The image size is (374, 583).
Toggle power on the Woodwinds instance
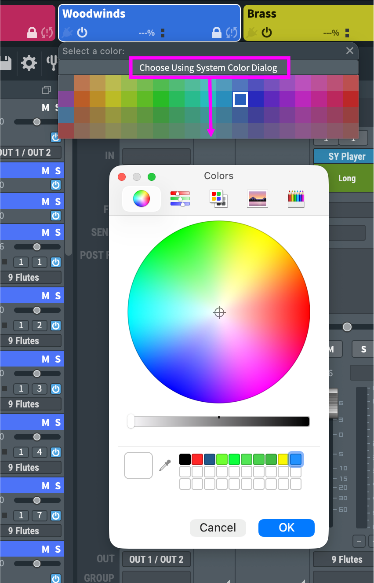tap(82, 33)
